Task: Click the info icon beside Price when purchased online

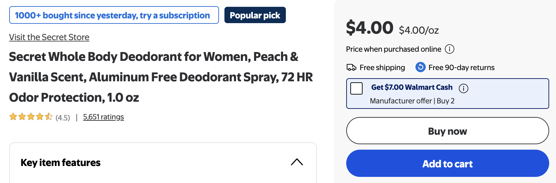Action: (450, 49)
